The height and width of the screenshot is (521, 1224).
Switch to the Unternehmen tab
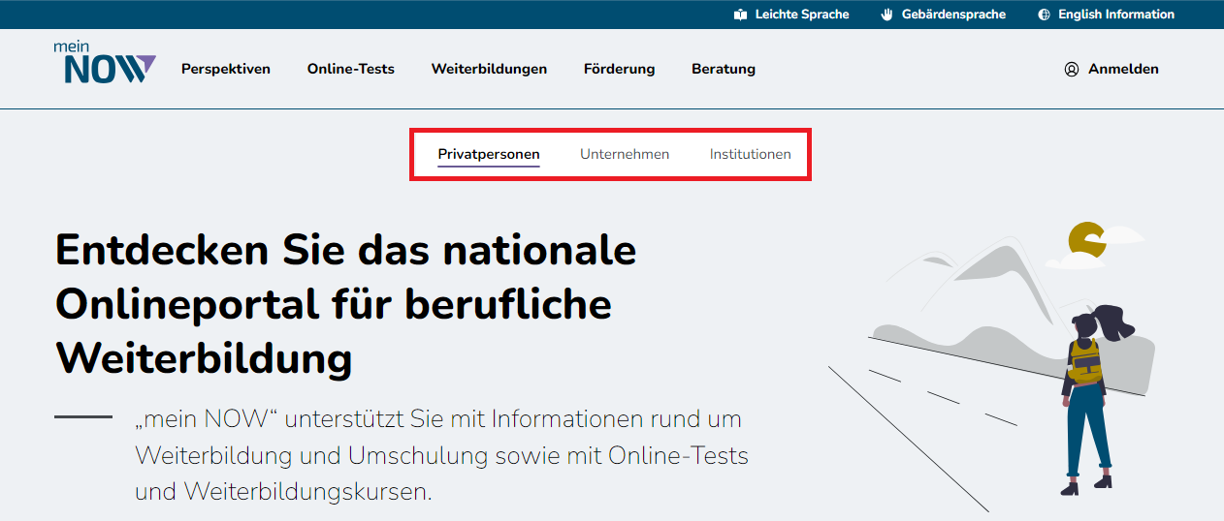[625, 154]
